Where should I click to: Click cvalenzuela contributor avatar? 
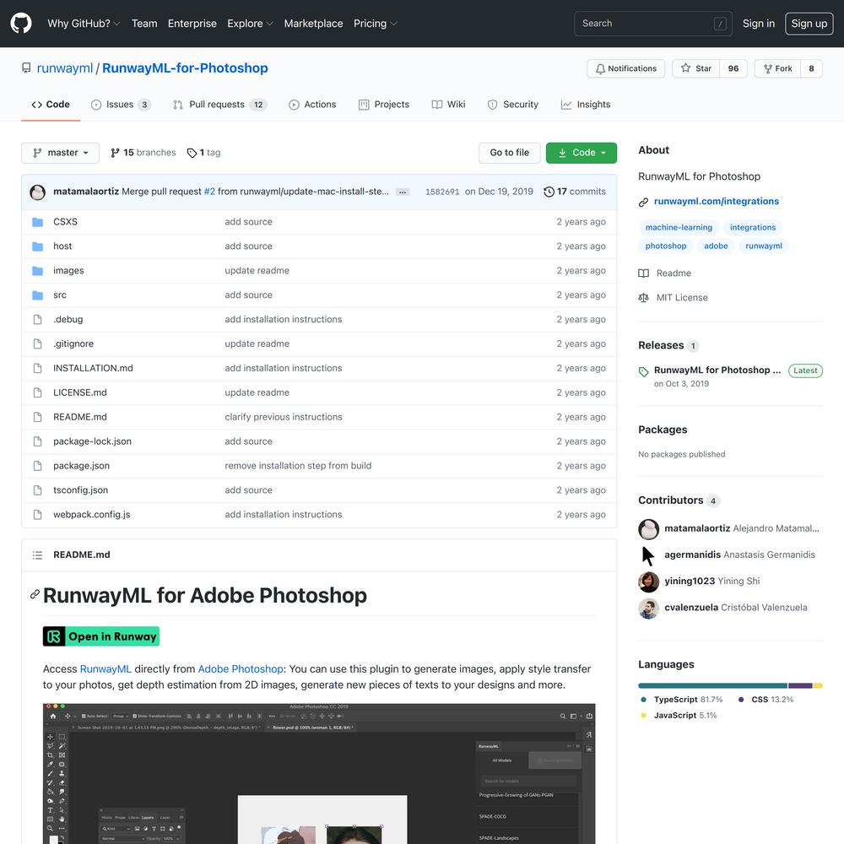[x=648, y=608]
